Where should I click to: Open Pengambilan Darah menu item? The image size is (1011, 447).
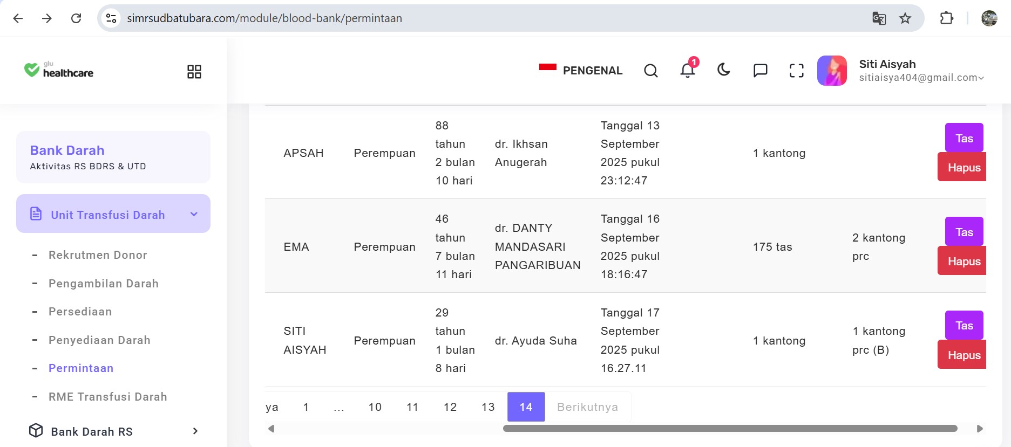tap(104, 284)
